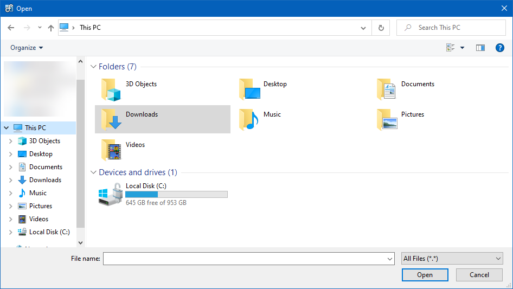Image resolution: width=513 pixels, height=289 pixels.
Task: Collapse the Folders (7) group
Action: (x=93, y=67)
